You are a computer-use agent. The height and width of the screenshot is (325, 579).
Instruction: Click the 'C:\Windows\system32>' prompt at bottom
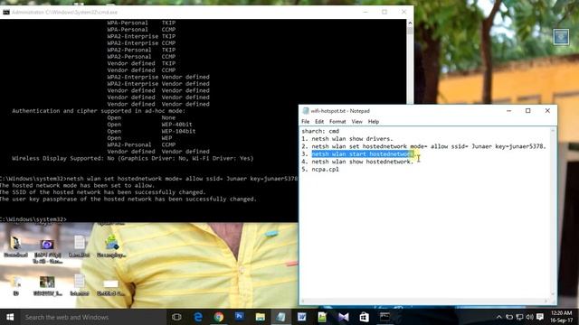[x=33, y=219]
